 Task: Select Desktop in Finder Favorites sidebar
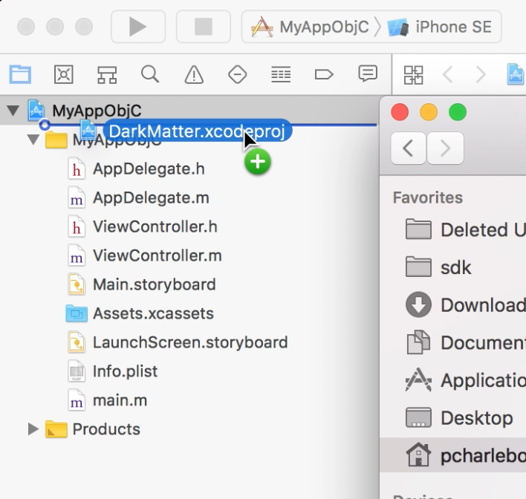(476, 418)
